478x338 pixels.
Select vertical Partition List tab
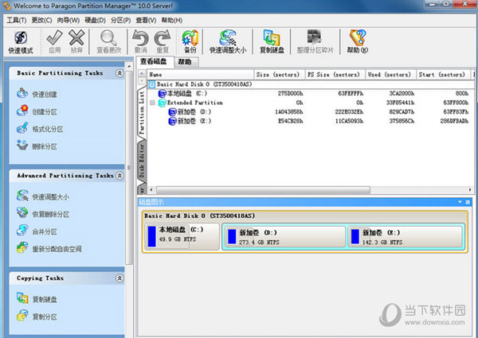[142, 113]
